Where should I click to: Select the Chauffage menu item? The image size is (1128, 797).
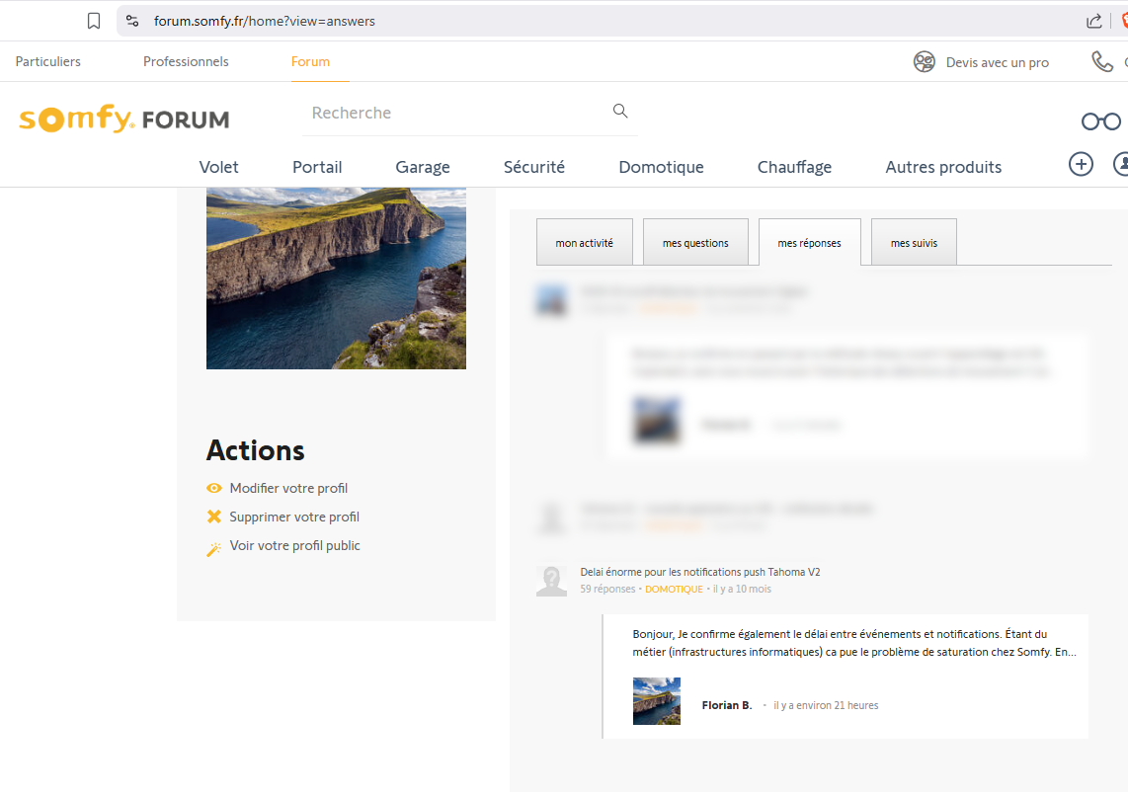[794, 167]
